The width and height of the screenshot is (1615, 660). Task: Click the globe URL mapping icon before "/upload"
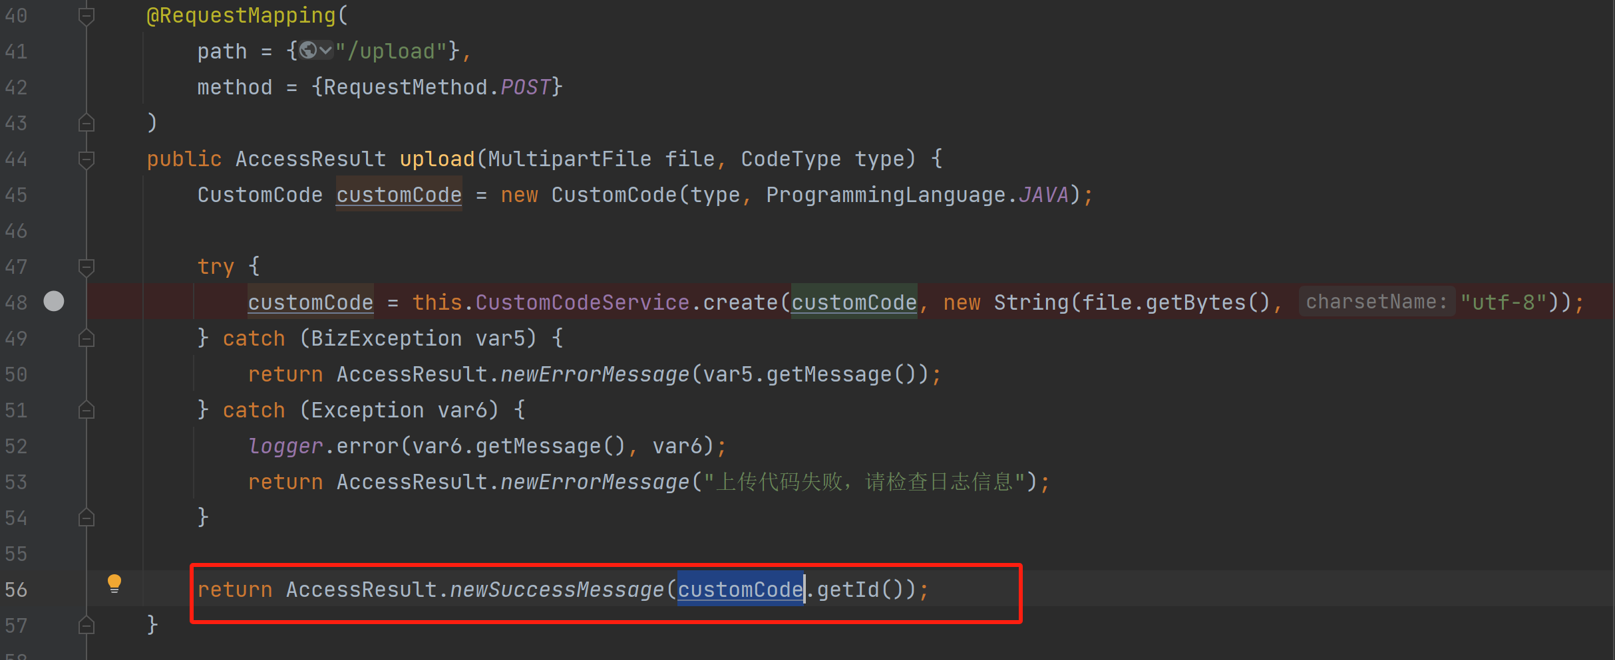(x=307, y=51)
